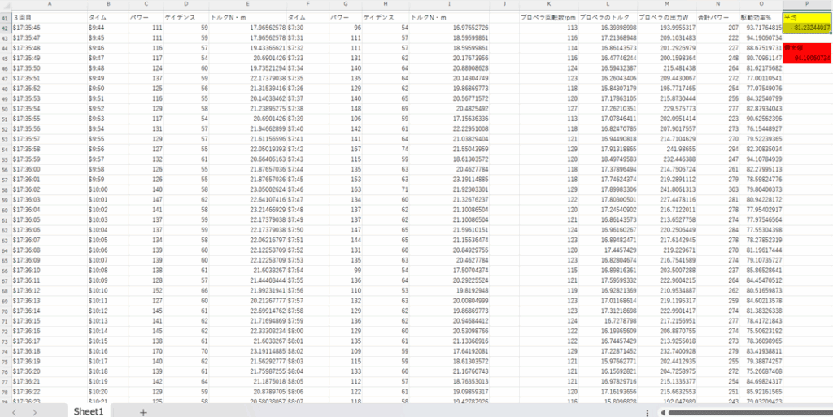Click the next sheet navigation arrow

[x=35, y=412]
